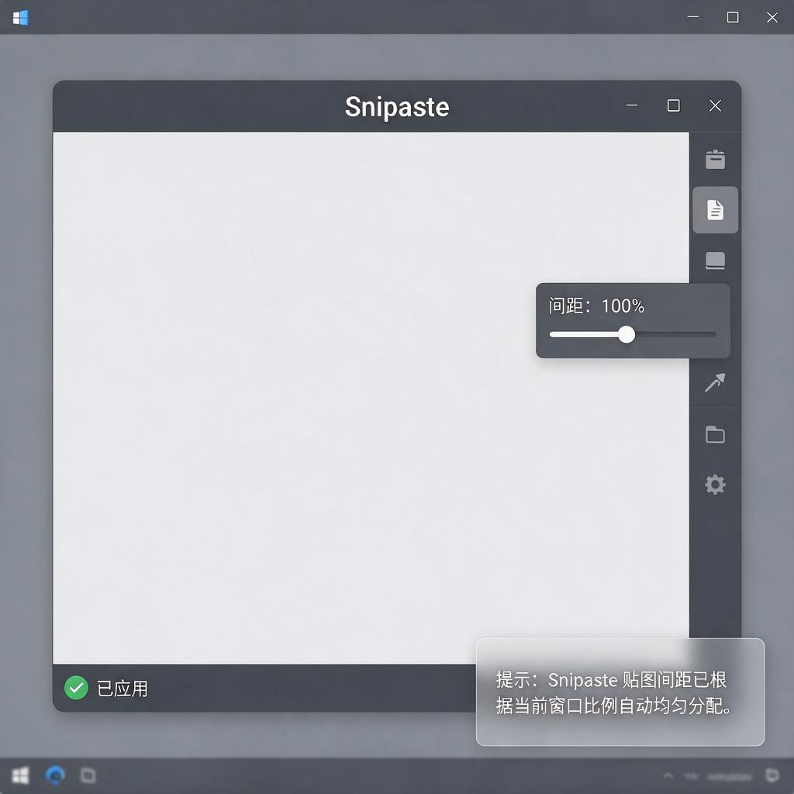Viewport: 794px width, 794px height.
Task: Close the outer window
Action: (772, 17)
